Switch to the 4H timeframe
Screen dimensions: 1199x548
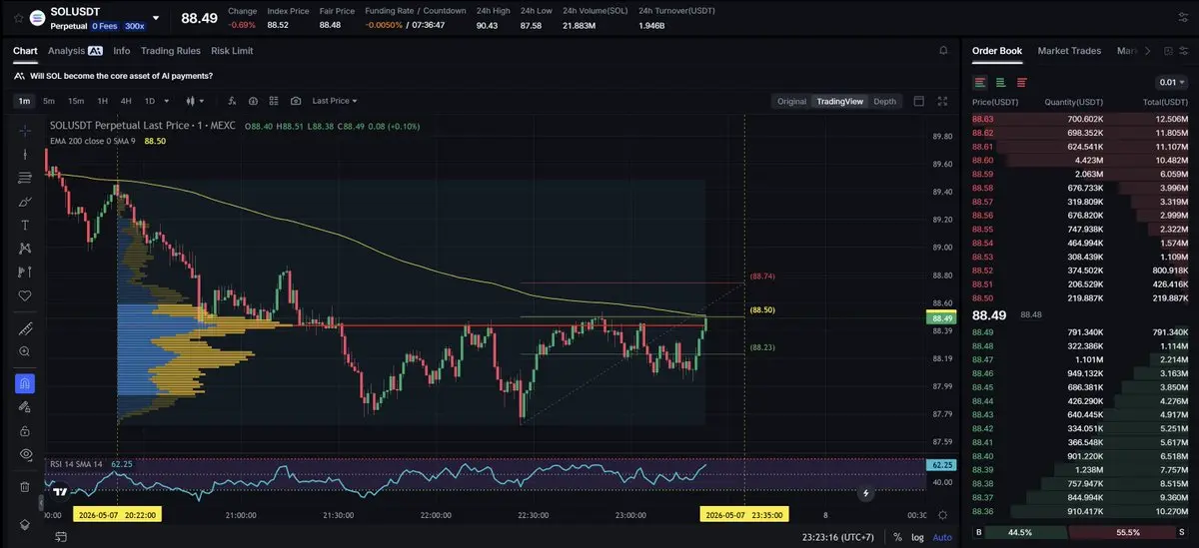pos(126,101)
